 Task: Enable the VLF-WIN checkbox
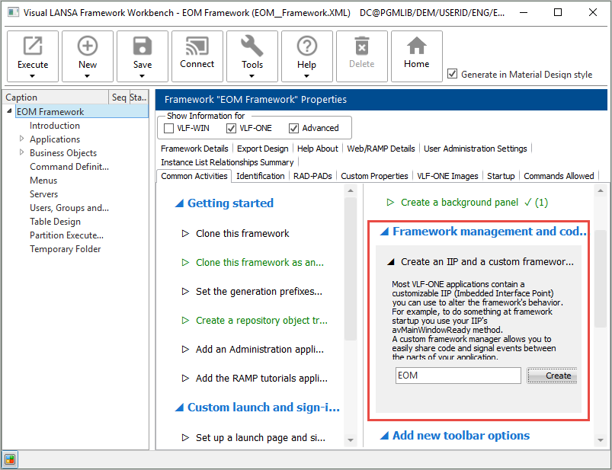[168, 128]
